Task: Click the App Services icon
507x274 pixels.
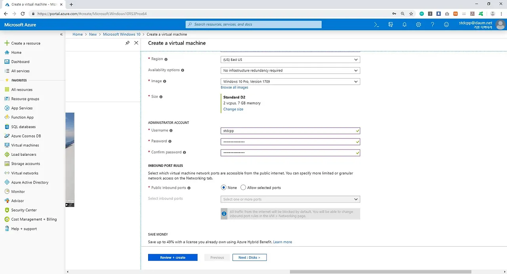Action: coord(7,108)
